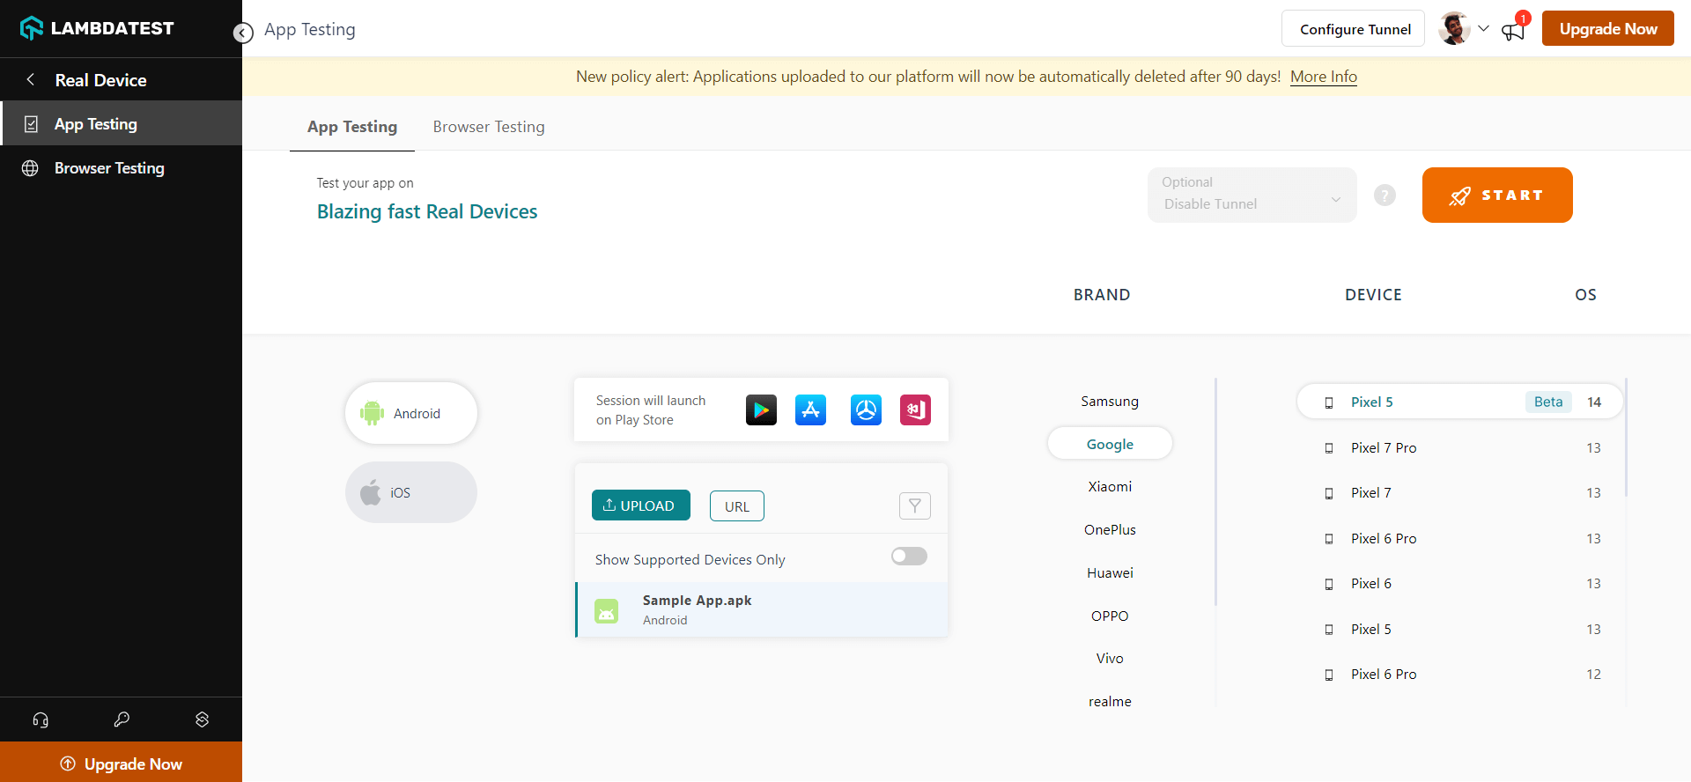Screen dimensions: 1691x782
Task: Collapse the sidebar with arrow button
Action: (243, 33)
